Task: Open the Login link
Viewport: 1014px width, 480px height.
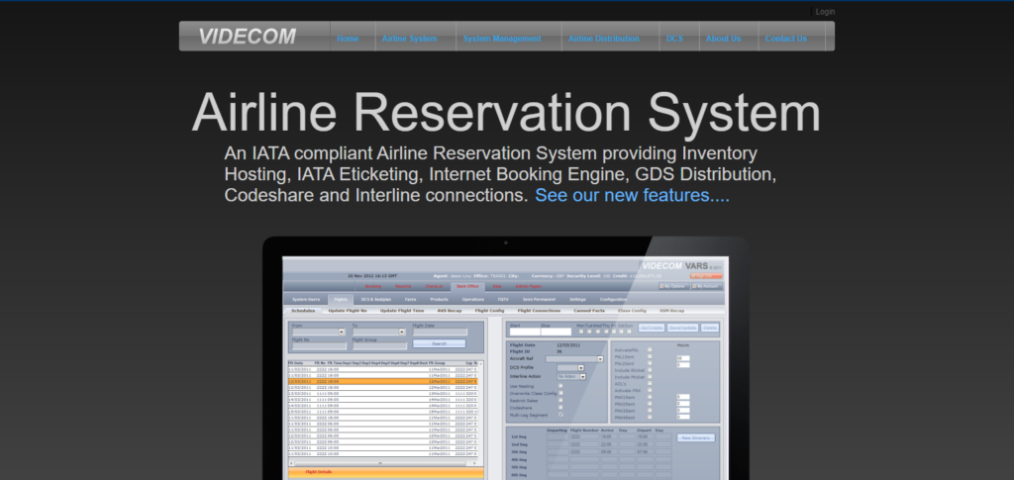Action: (x=825, y=12)
